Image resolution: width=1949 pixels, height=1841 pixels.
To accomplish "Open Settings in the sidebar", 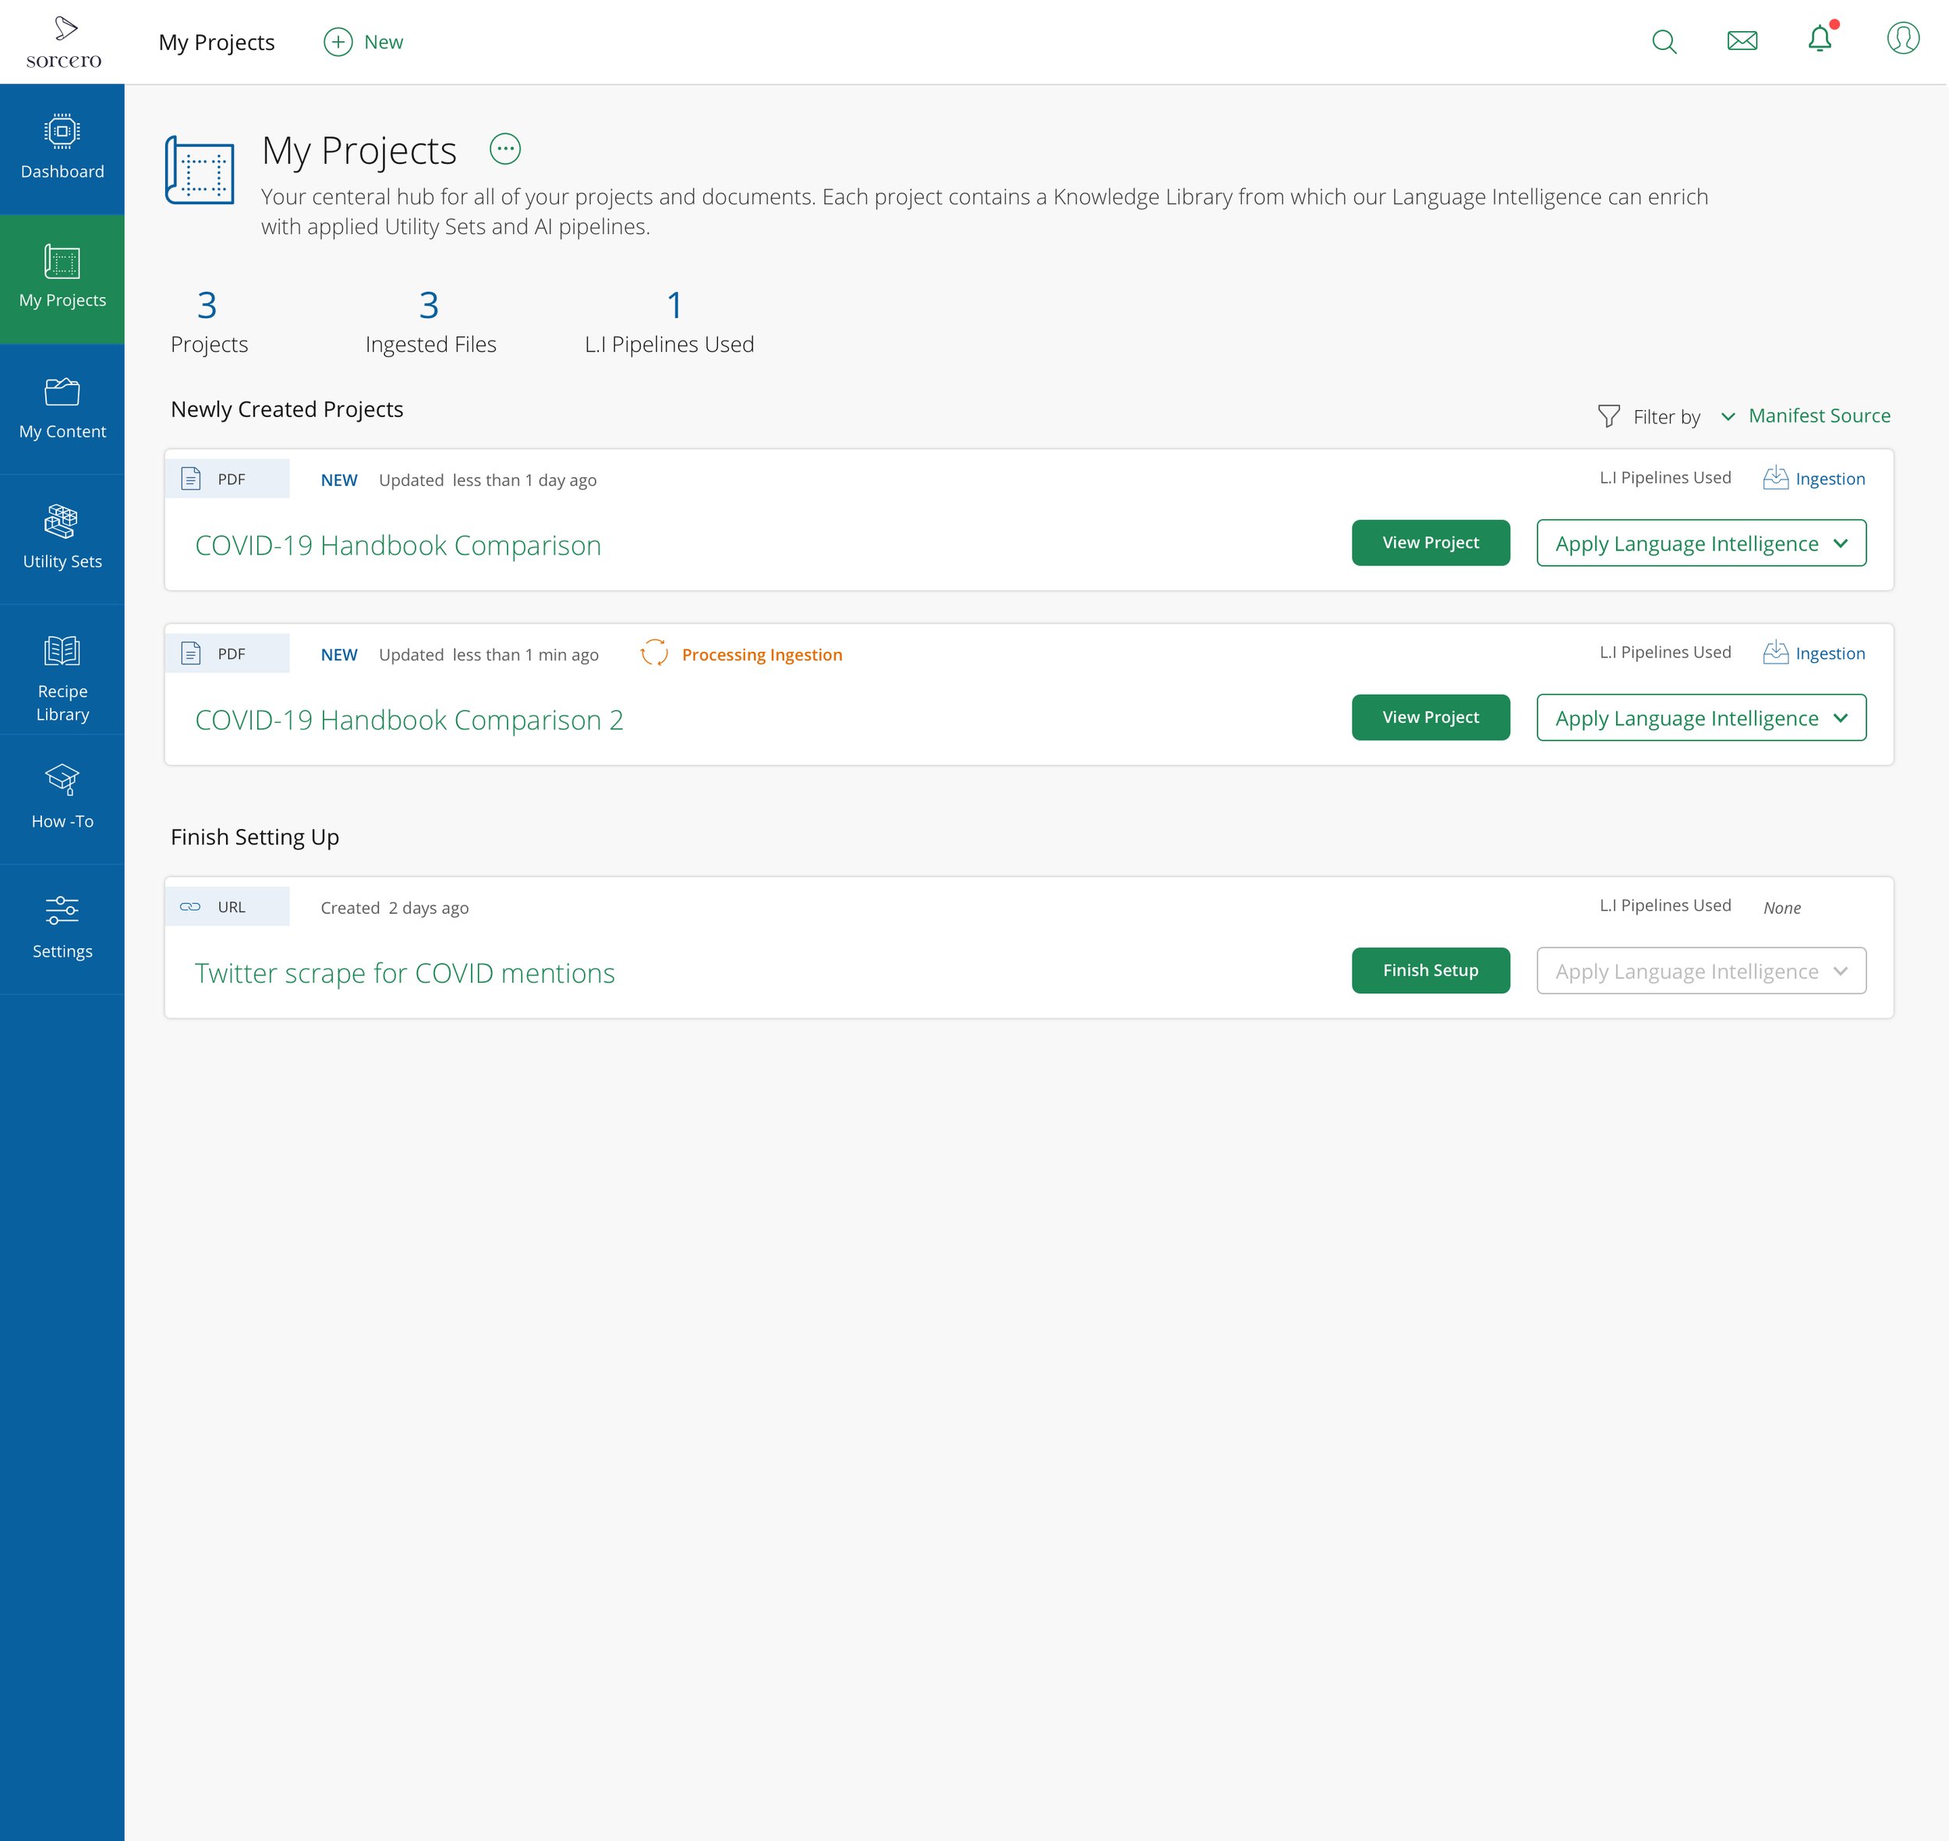I will point(62,927).
